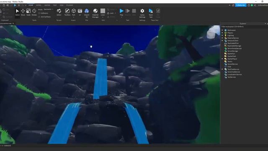Activate the Move tool
Image resolution: width=268 pixels, height=151 pixels.
(x=23, y=12)
